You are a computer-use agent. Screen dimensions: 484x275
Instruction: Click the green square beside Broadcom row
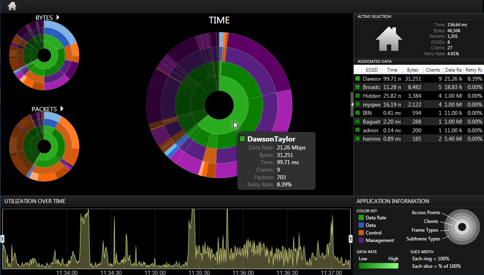[x=357, y=87]
